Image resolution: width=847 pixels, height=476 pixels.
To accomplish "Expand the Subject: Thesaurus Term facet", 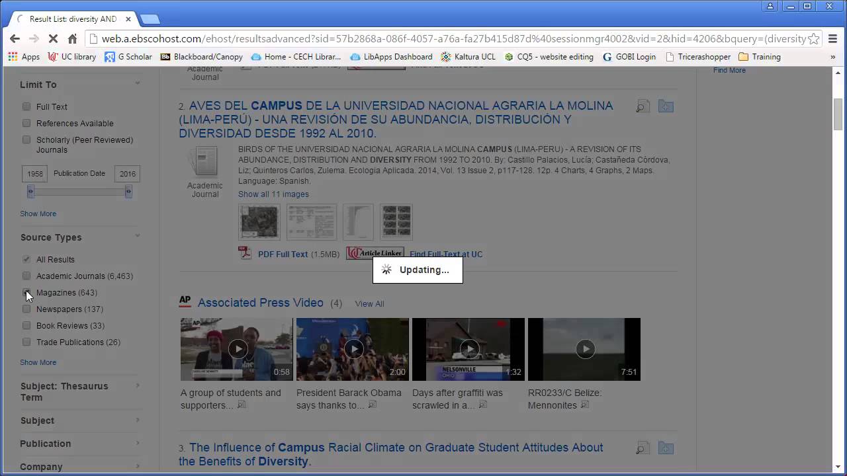I will pos(138,385).
